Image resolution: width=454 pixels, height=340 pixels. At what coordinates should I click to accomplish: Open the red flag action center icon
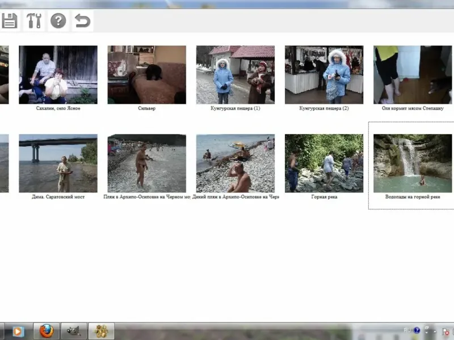[x=445, y=331]
